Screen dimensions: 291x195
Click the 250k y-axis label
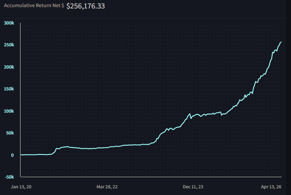click(x=9, y=45)
